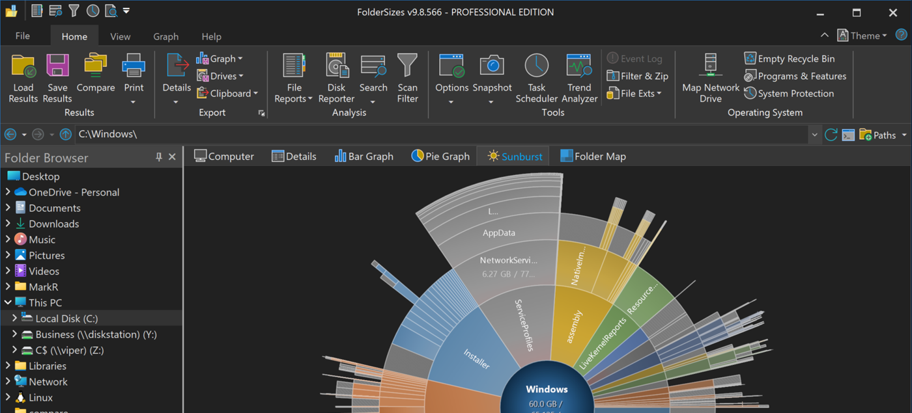Click the Snapshot camera icon
Viewport: 912px width, 413px height.
[492, 66]
